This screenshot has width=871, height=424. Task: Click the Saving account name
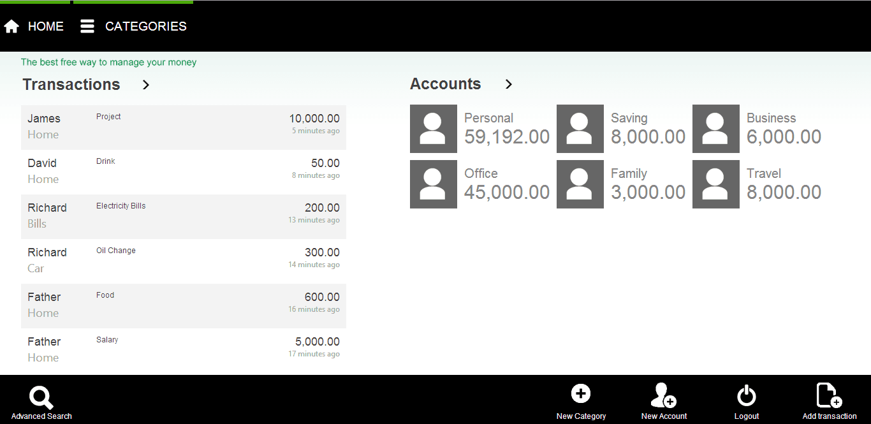(629, 118)
